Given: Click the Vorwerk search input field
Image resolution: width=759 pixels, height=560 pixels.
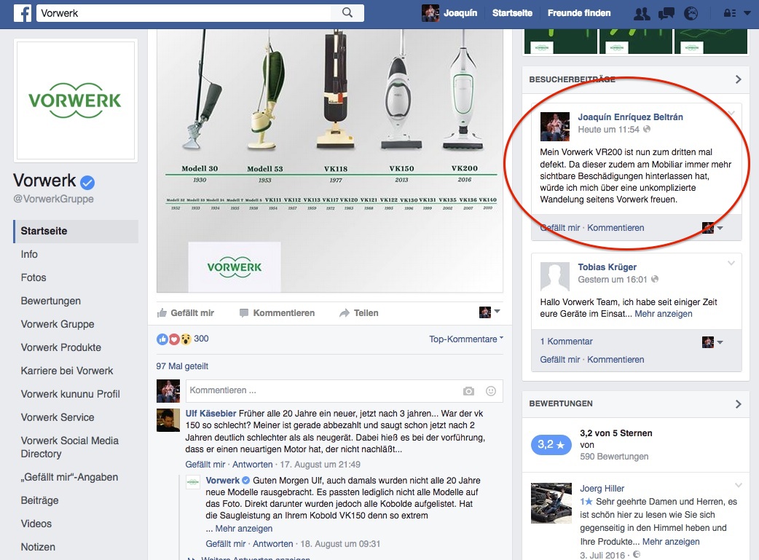Looking at the screenshot, I should [x=184, y=13].
